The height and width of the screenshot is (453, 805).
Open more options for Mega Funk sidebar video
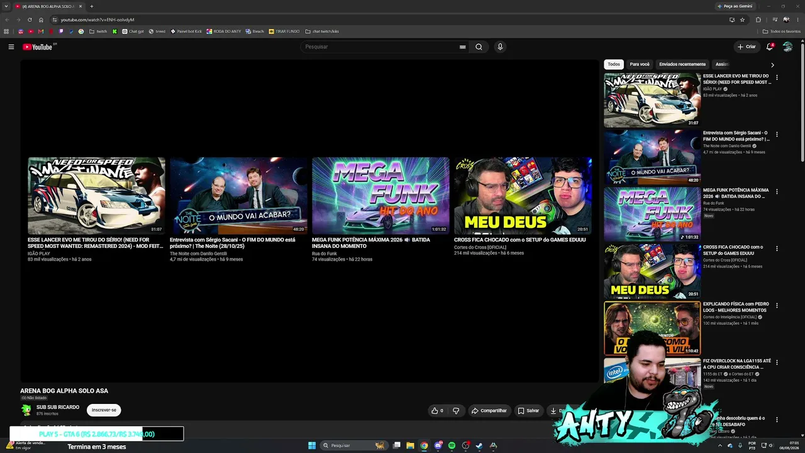coord(777,191)
